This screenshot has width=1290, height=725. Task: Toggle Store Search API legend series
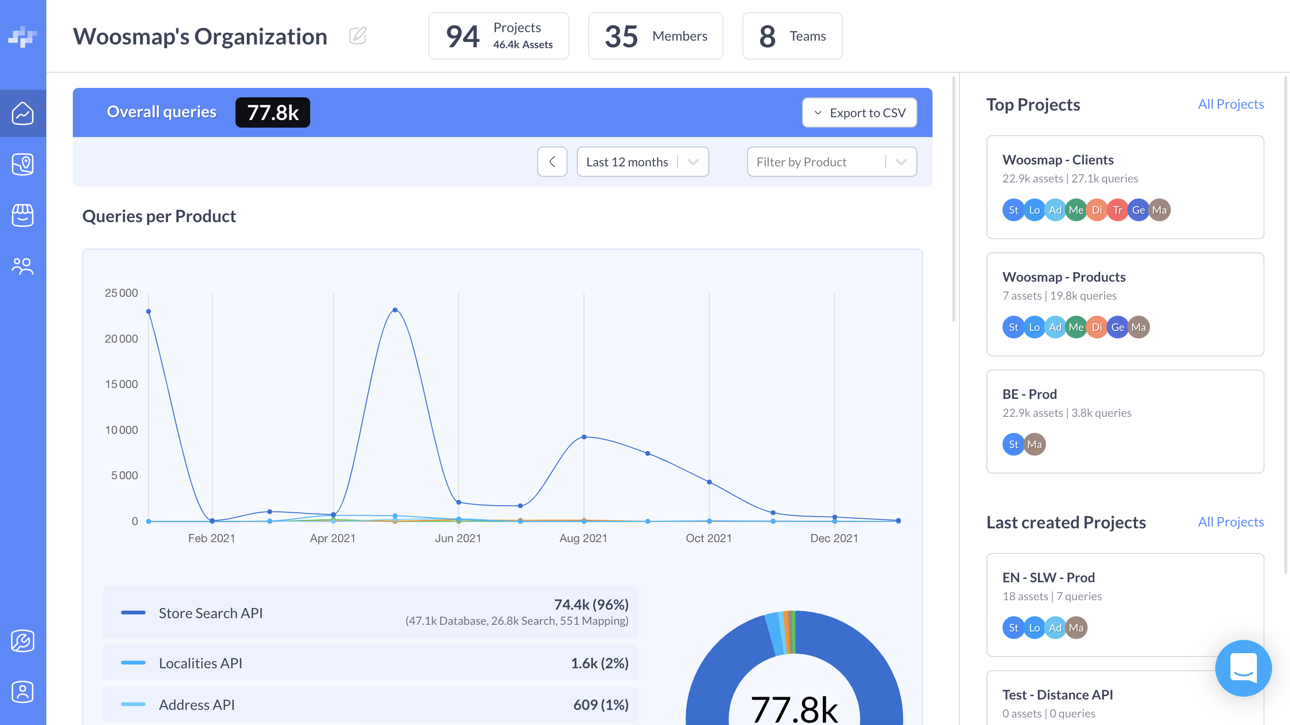coord(210,613)
